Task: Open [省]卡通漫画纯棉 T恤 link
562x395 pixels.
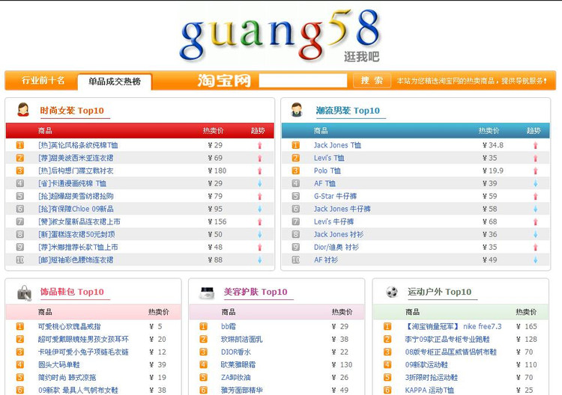Action: click(73, 183)
